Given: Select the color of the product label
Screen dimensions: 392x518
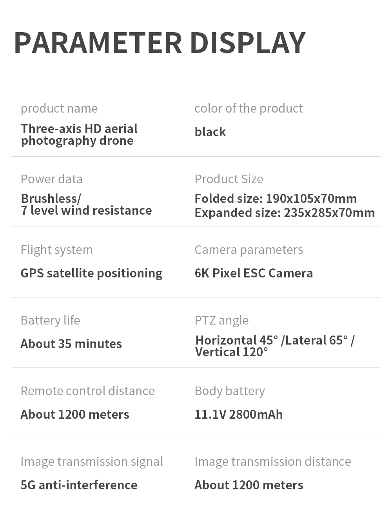Looking at the screenshot, I should click(x=249, y=108).
